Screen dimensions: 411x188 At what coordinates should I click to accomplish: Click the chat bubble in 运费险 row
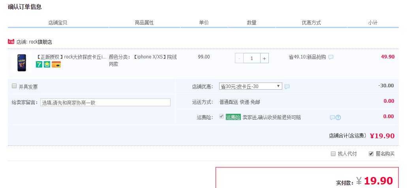click(x=332, y=118)
